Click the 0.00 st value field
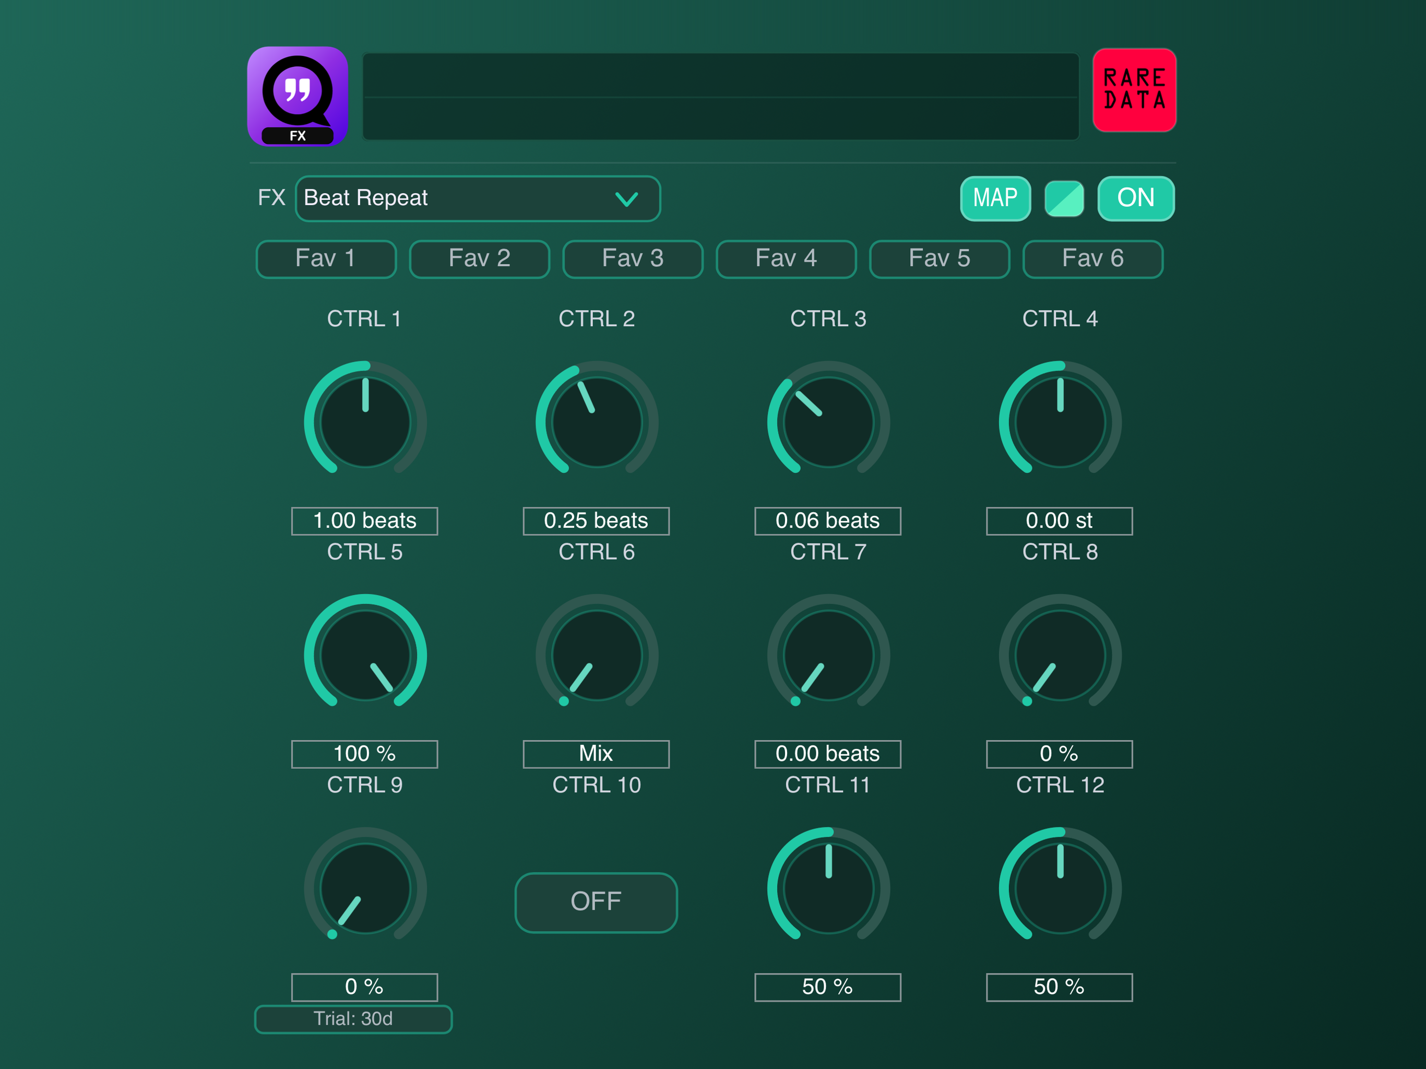 [x=1059, y=521]
